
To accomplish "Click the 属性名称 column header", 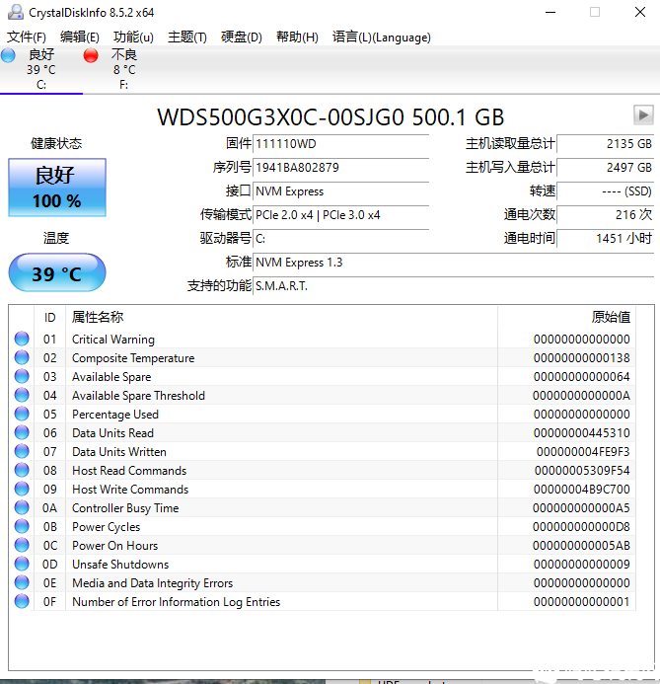I will pos(281,317).
